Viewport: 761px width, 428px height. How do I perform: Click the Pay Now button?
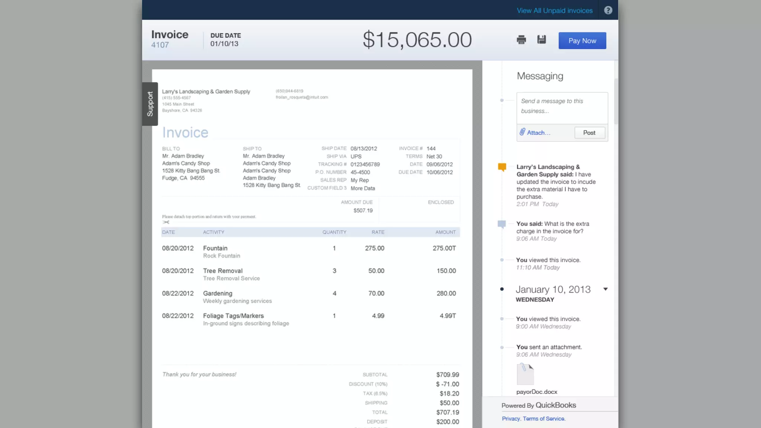[x=582, y=40]
